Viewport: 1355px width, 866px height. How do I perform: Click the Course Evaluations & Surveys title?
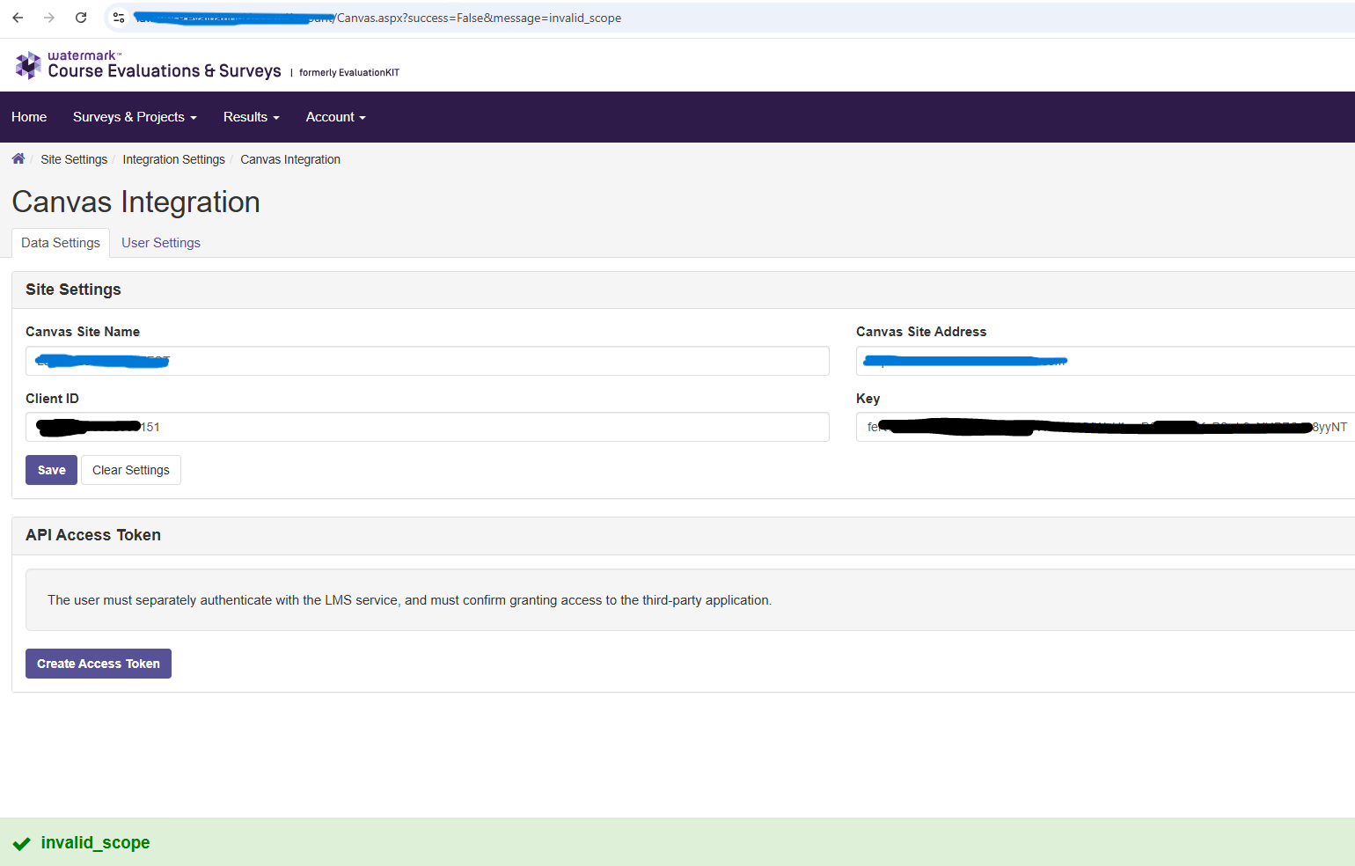point(165,71)
